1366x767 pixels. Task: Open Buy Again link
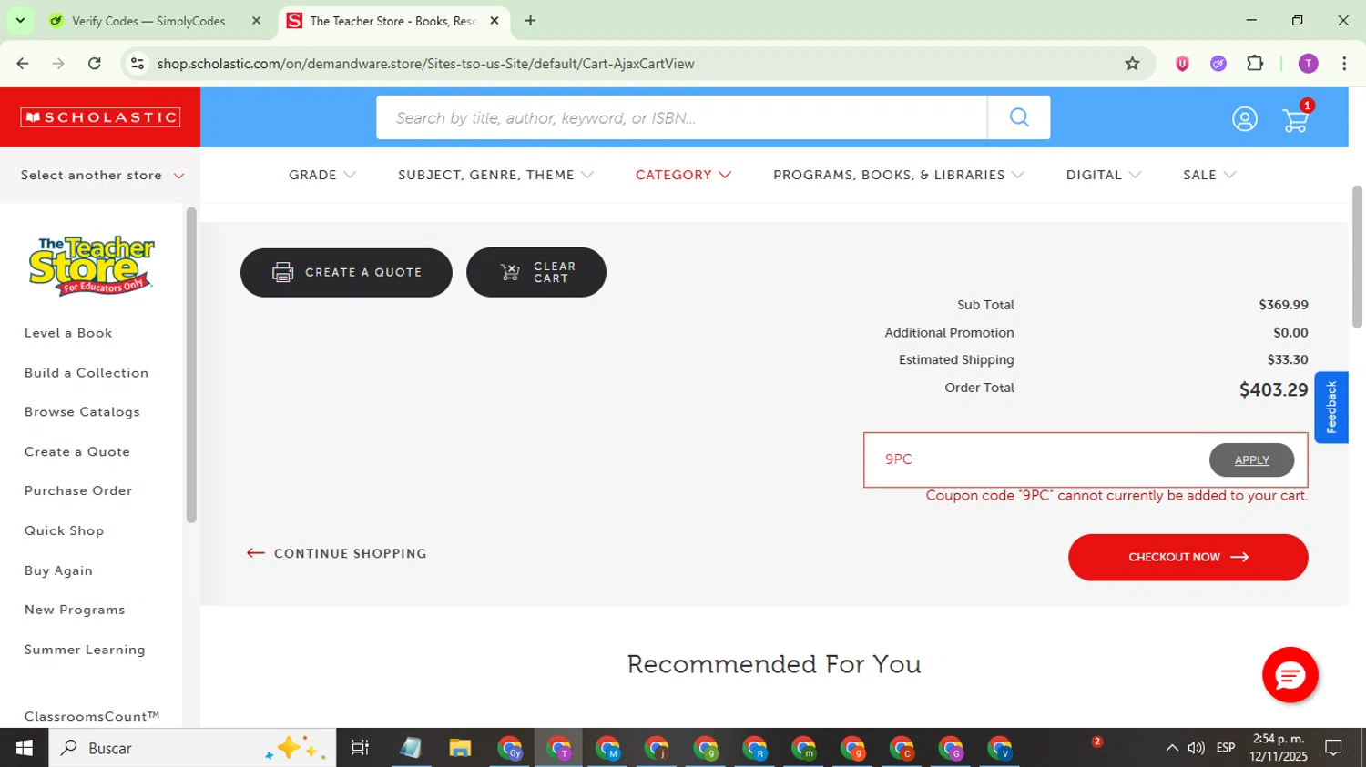[58, 571]
